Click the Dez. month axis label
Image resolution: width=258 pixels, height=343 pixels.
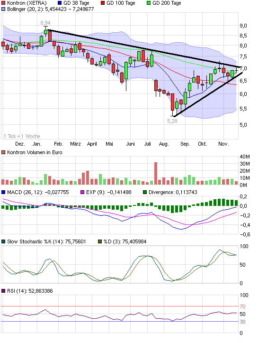[20, 144]
